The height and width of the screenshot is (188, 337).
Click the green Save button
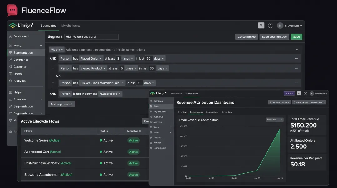pyautogui.click(x=296, y=37)
